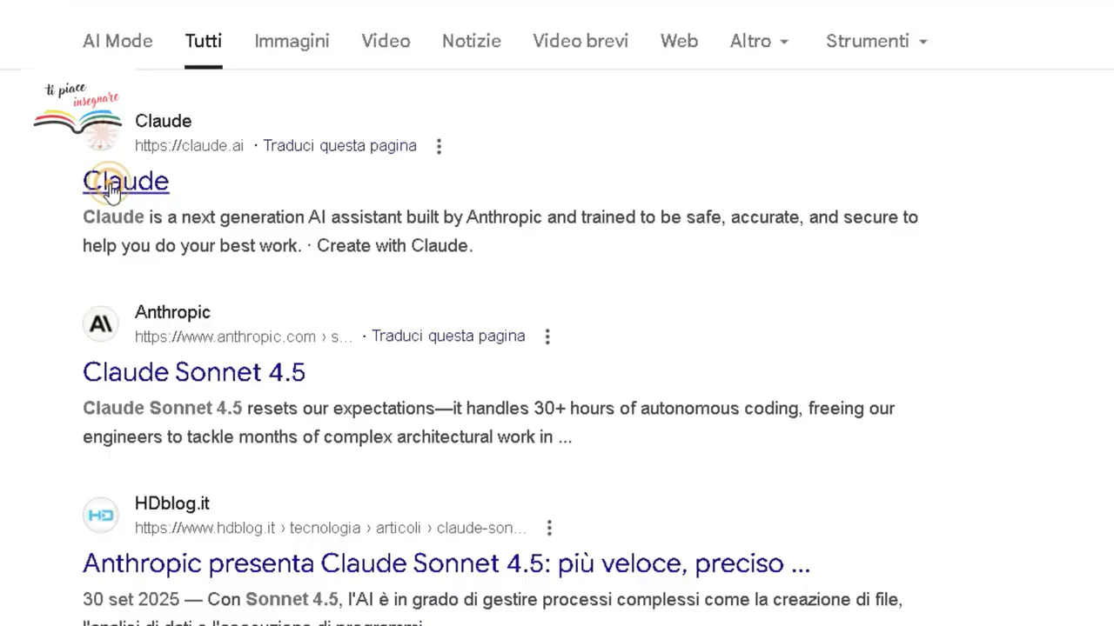Viewport: 1114px width, 626px height.
Task: Open the Altro dropdown menu
Action: [x=758, y=41]
